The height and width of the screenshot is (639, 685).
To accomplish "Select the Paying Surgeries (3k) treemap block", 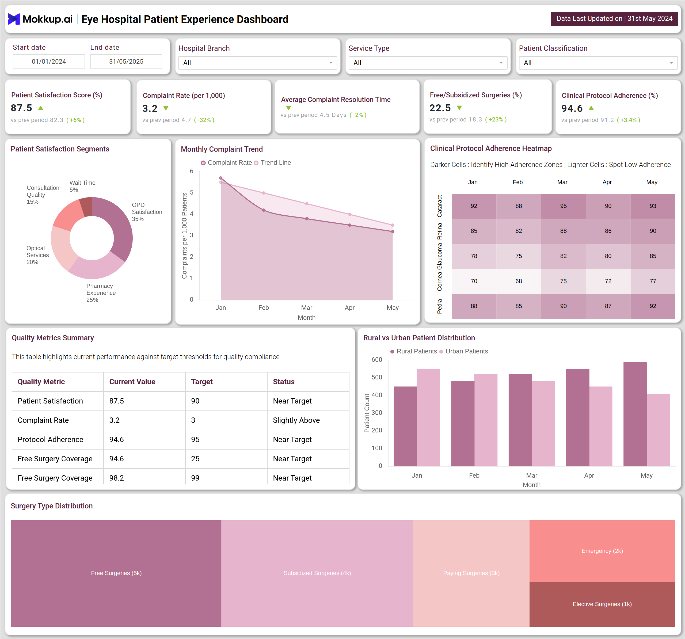I will pyautogui.click(x=471, y=573).
